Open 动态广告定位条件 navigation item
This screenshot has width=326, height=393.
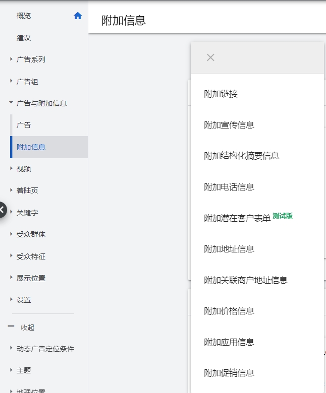(x=45, y=349)
